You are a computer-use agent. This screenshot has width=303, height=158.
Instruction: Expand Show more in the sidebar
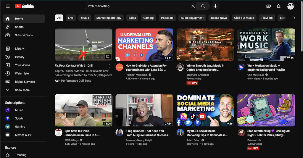(24, 90)
